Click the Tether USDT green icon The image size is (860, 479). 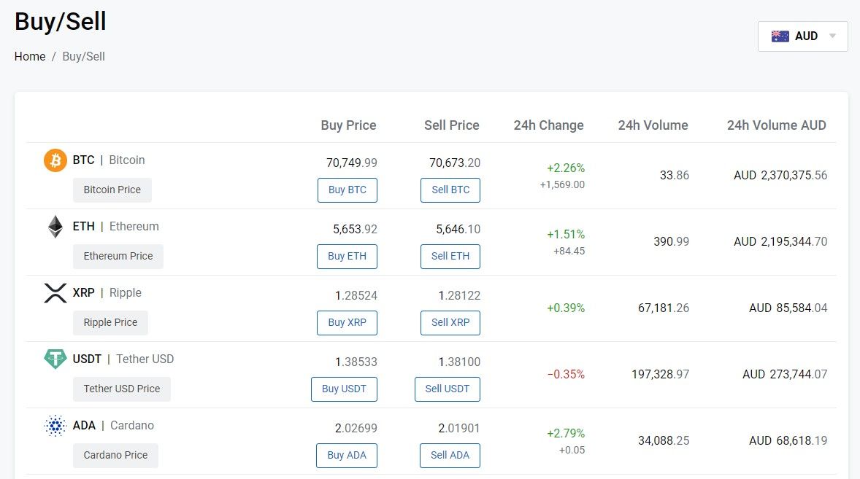pos(55,359)
